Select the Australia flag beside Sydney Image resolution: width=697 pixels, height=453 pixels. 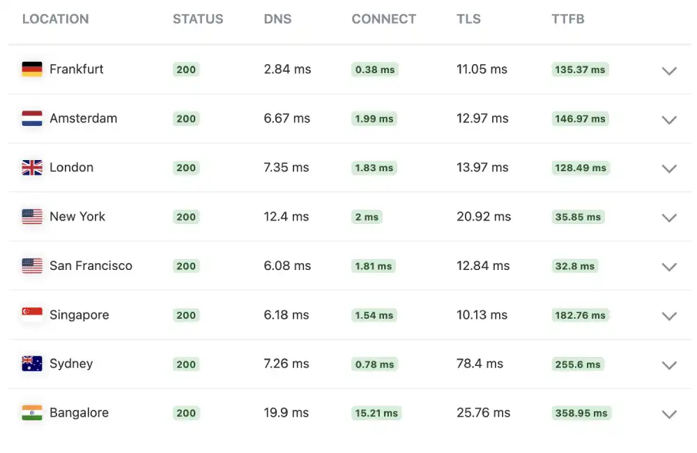click(x=31, y=364)
